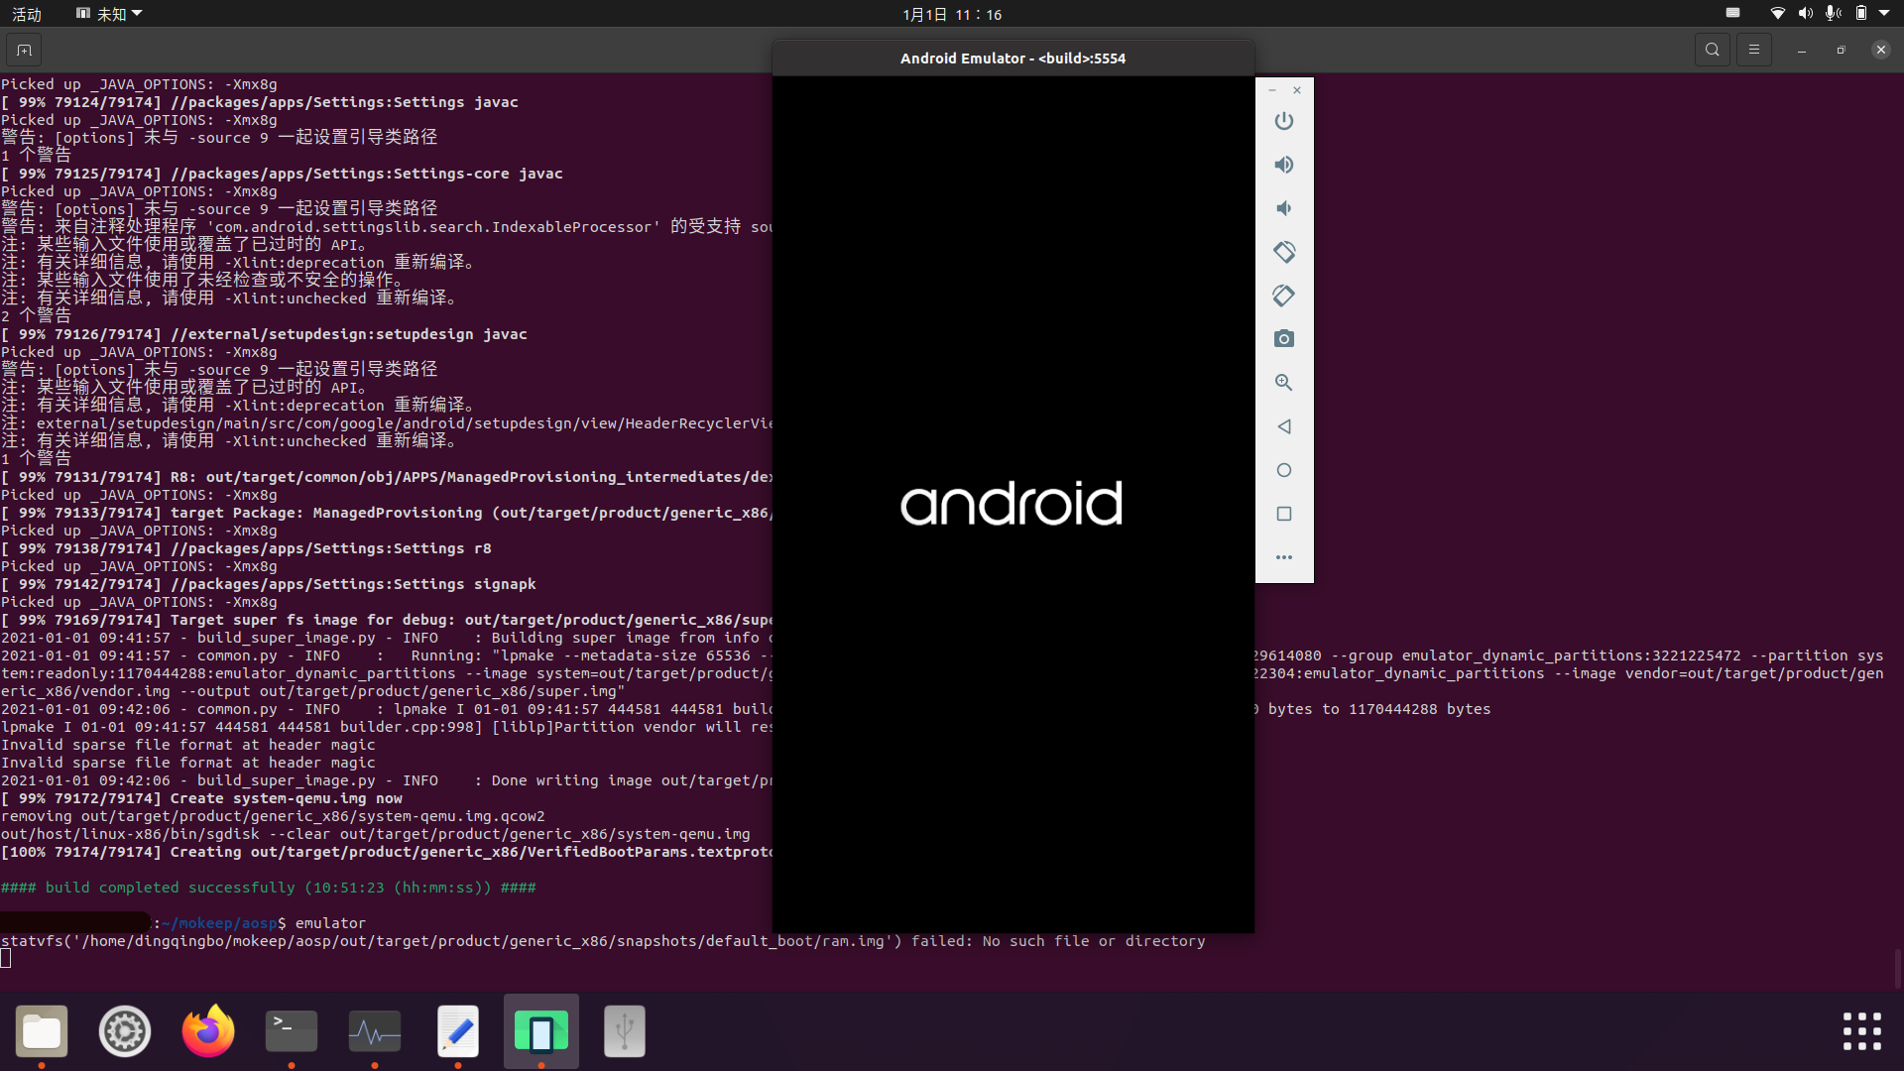Open emulator extended controls (three dots)
This screenshot has width=1904, height=1071.
point(1284,557)
